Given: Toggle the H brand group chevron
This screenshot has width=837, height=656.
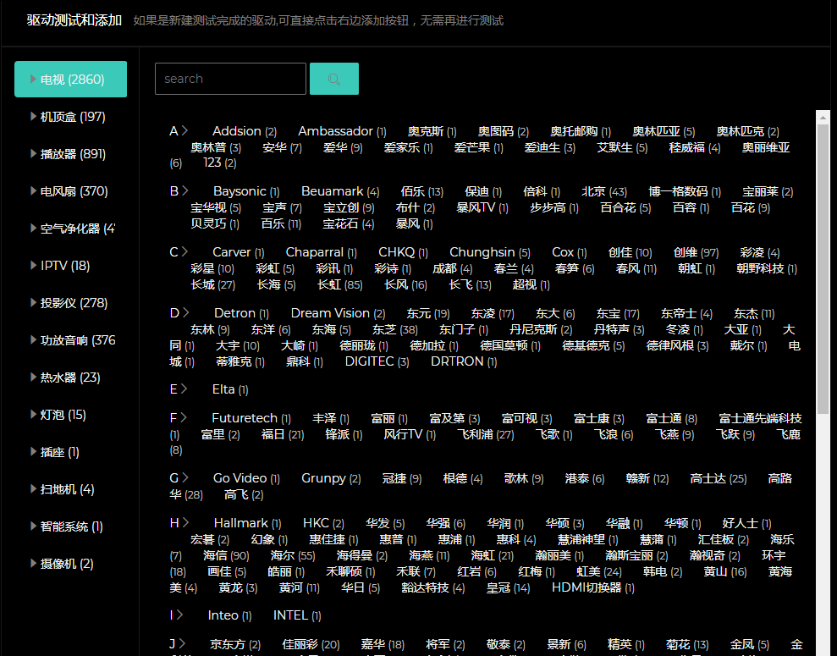Looking at the screenshot, I should point(185,523).
